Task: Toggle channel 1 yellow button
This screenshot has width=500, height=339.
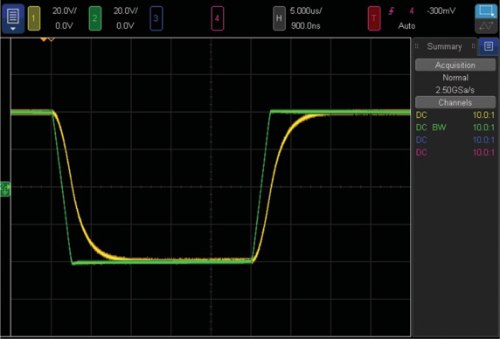Action: 34,18
